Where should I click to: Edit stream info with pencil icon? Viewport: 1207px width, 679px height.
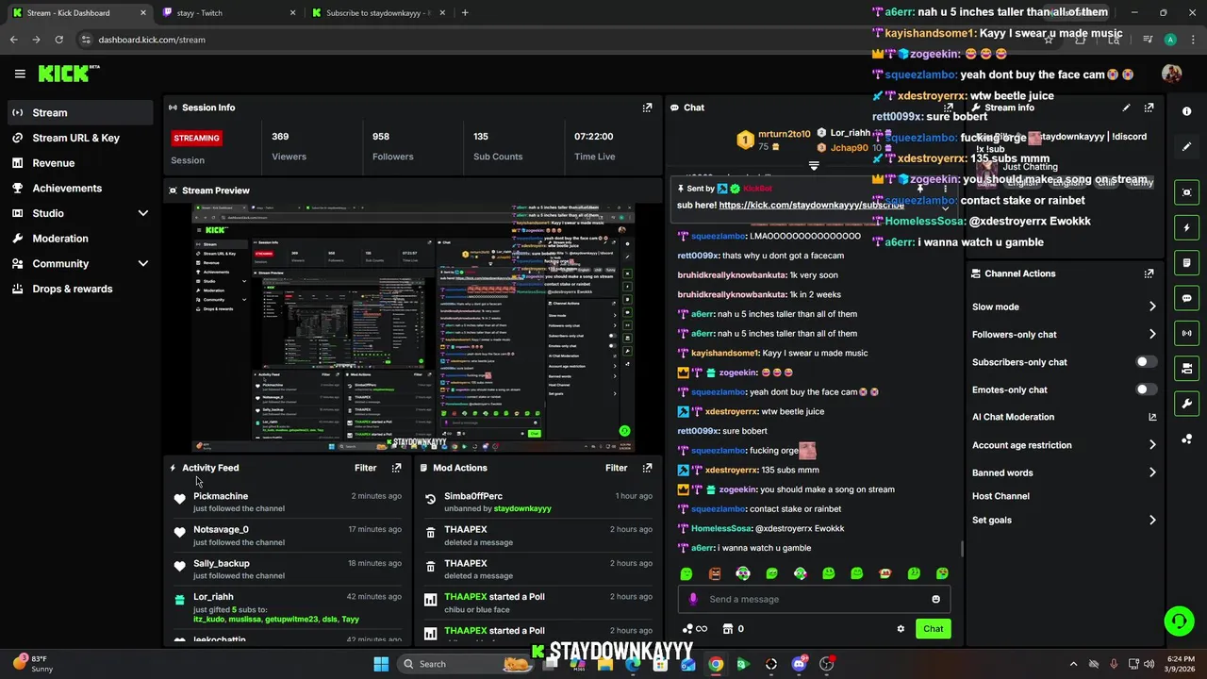(1126, 108)
